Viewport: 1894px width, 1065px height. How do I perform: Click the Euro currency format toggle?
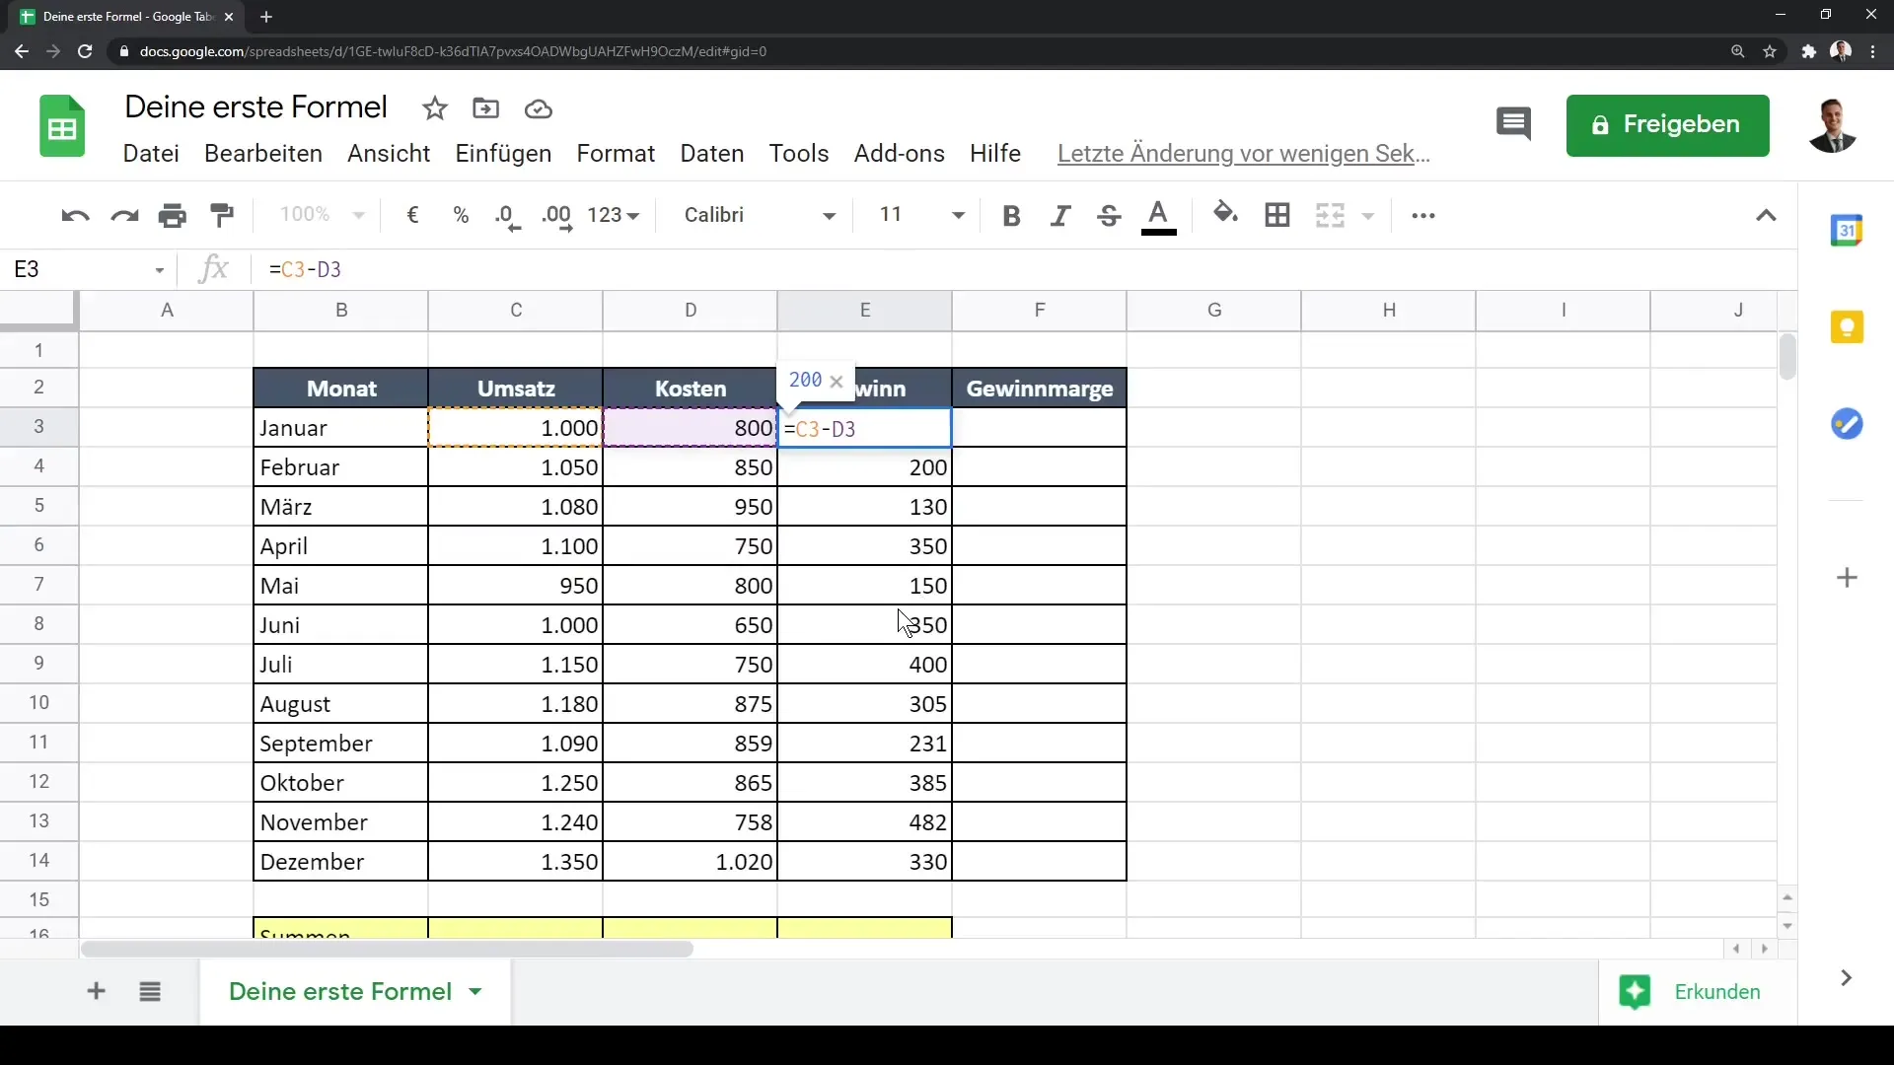coord(413,215)
